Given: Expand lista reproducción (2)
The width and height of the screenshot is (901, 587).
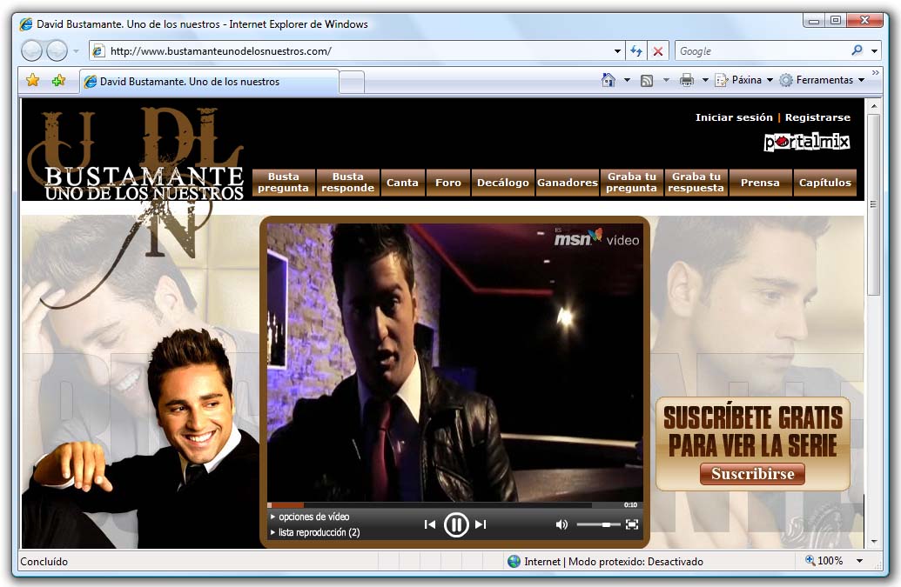Looking at the screenshot, I should click(x=315, y=532).
